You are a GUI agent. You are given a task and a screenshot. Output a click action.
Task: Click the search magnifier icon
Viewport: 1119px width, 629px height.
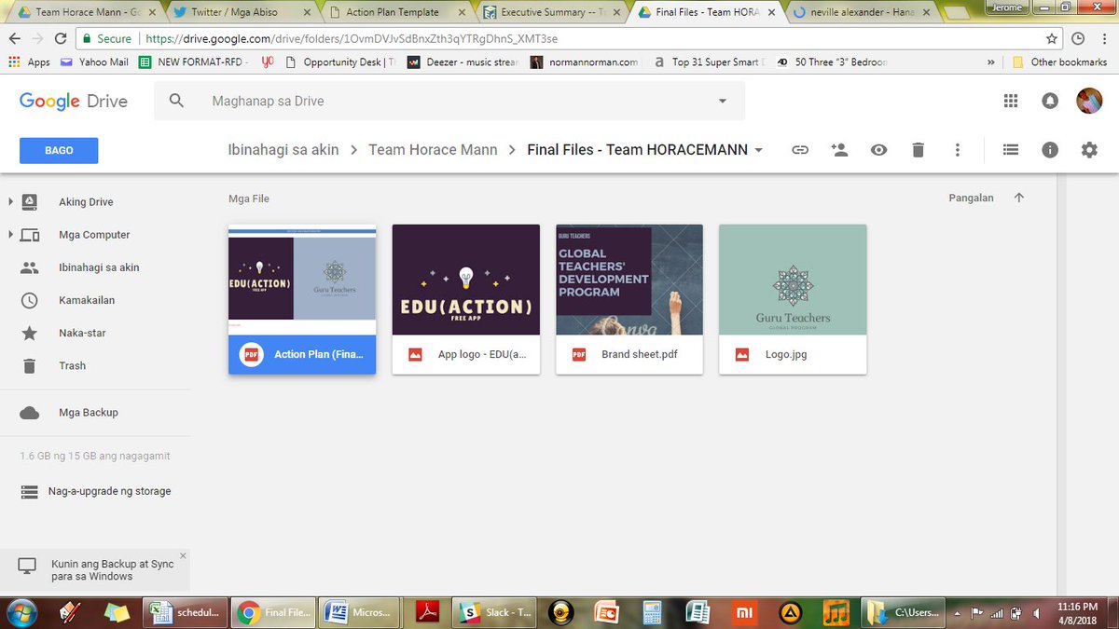[x=176, y=101]
